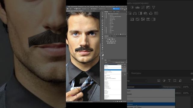Screen dimensions: 193x108
Task: Click enlarged Vibrance triangle adjustment icon
Action: (x=153, y=7)
